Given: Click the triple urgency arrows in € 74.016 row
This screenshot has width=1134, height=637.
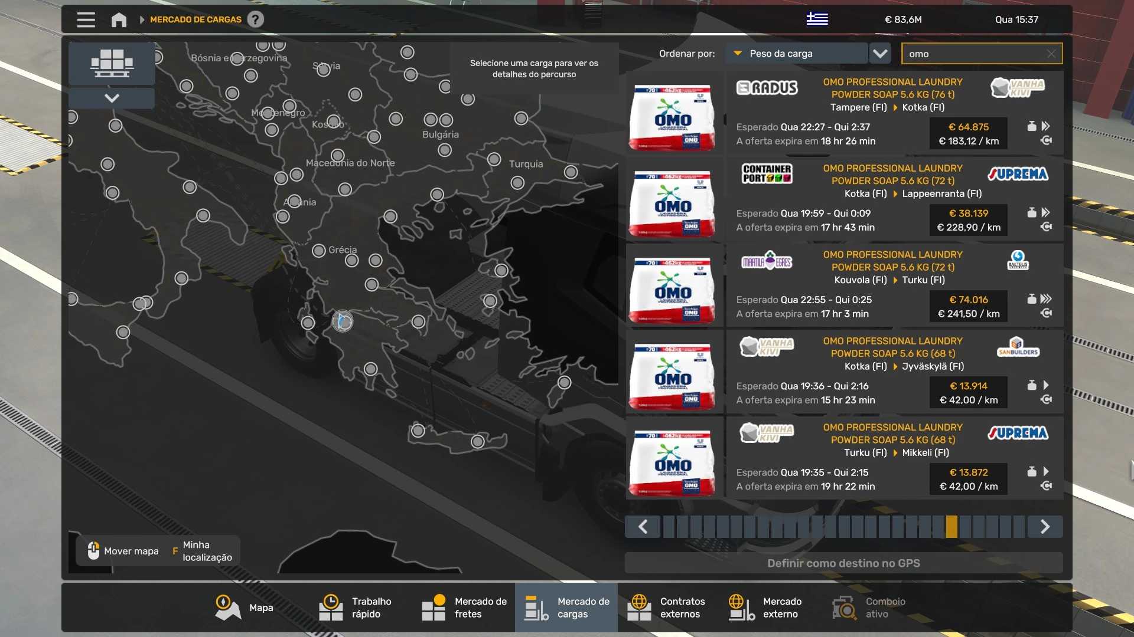Looking at the screenshot, I should click(1046, 299).
